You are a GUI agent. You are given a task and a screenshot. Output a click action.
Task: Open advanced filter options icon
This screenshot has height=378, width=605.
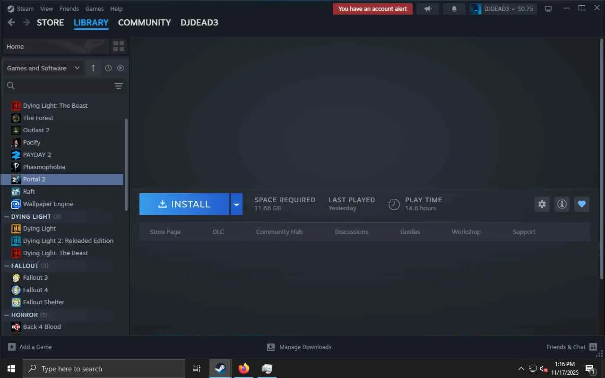[x=119, y=86]
